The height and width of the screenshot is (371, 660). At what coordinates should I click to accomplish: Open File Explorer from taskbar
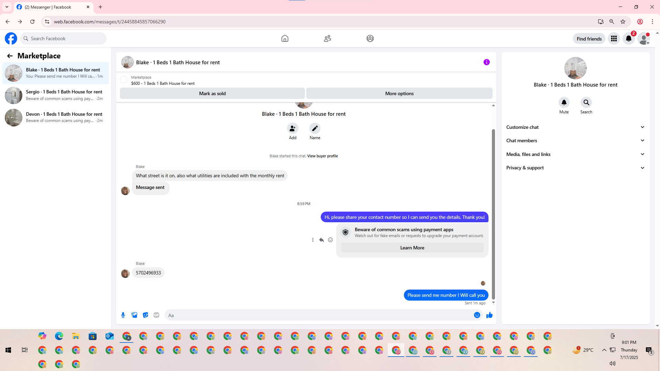tap(76, 336)
